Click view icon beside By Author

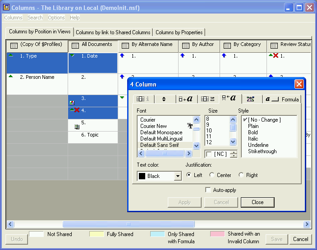tap(186, 45)
